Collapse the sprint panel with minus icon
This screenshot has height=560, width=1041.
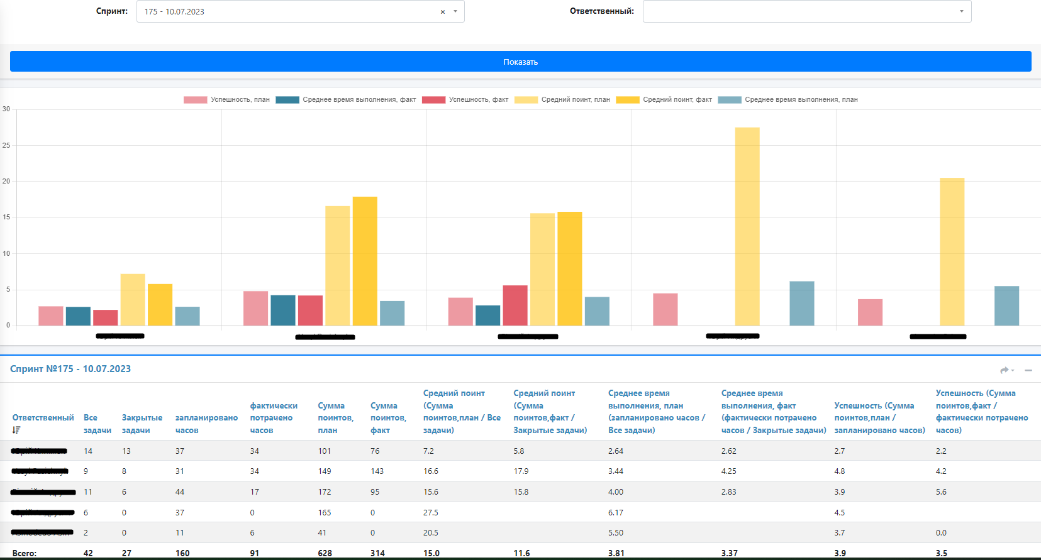[1028, 370]
